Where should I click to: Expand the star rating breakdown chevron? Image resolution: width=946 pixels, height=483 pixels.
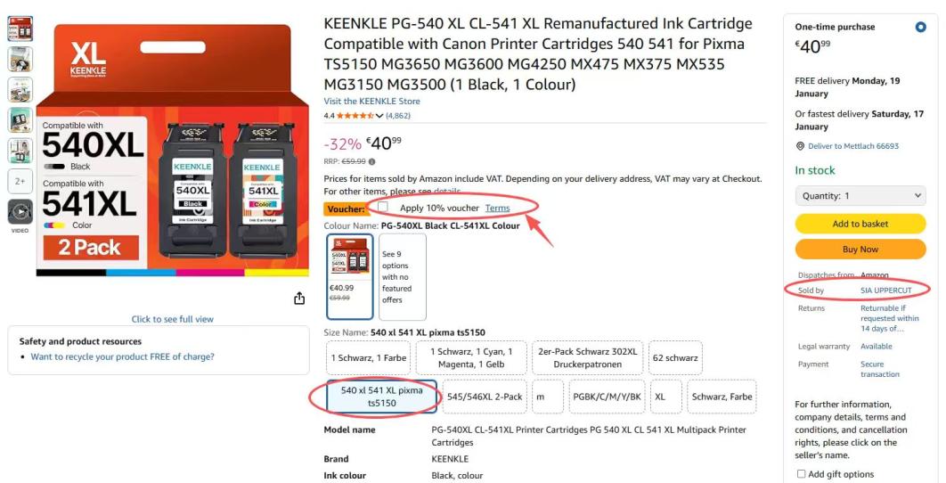click(x=379, y=116)
